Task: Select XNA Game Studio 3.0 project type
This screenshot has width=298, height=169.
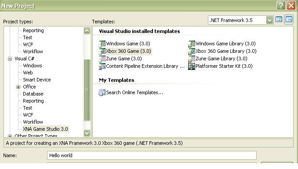Action: [x=45, y=129]
